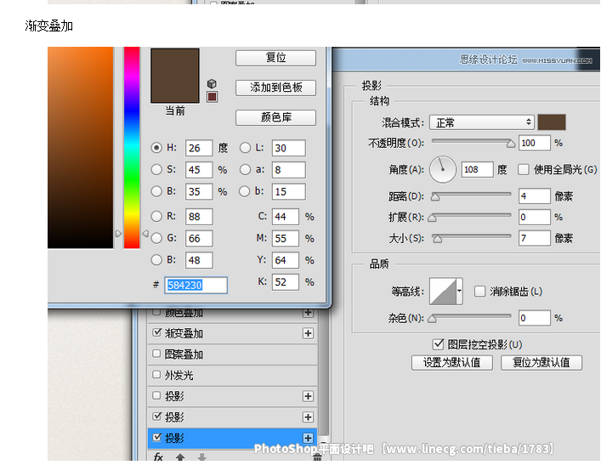Toggle 图层挖空投影 checkbox
Screen dimensions: 601x465
438,344
